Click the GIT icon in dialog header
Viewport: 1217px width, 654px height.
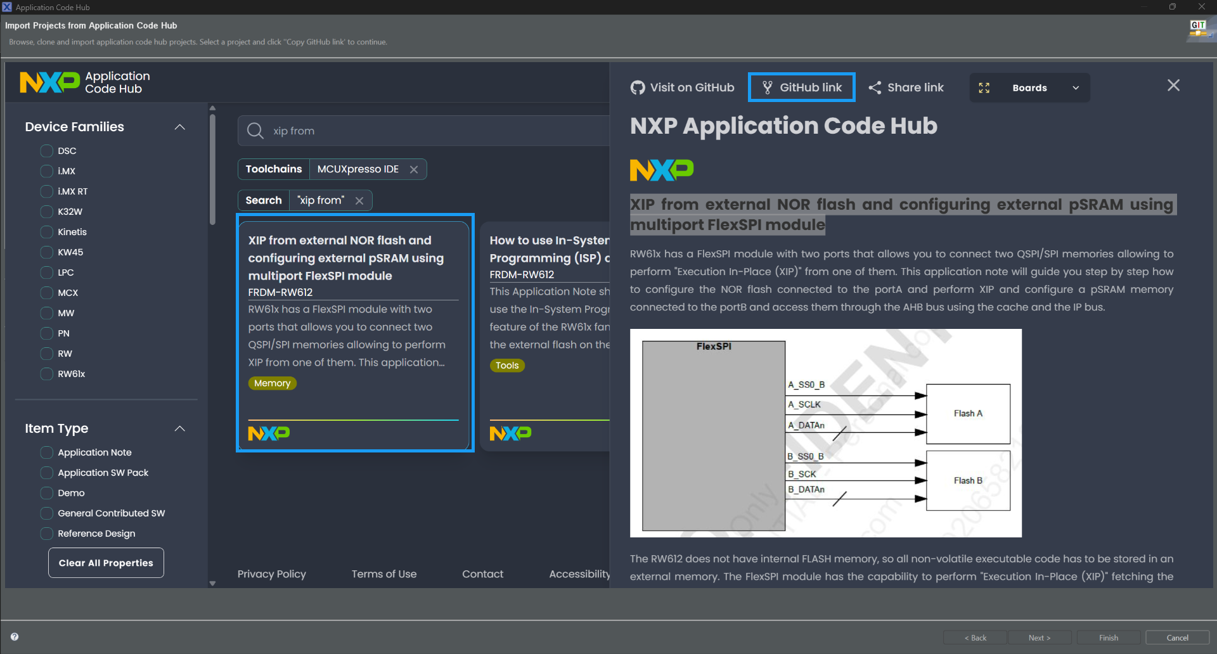pyautogui.click(x=1199, y=29)
